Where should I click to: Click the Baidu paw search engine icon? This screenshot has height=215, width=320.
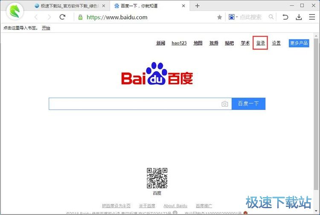pyautogui.click(x=231, y=17)
